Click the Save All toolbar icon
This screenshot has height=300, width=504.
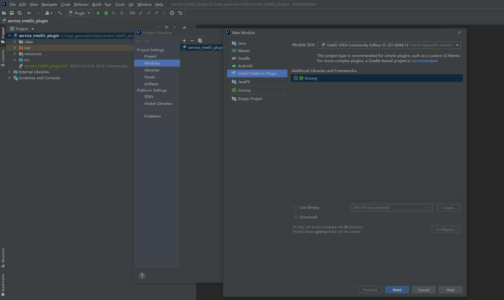tap(12, 13)
